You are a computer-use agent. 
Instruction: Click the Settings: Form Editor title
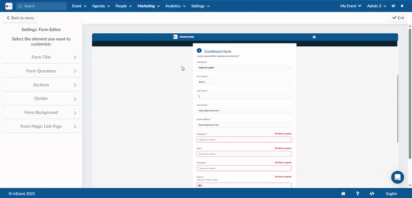point(41,30)
